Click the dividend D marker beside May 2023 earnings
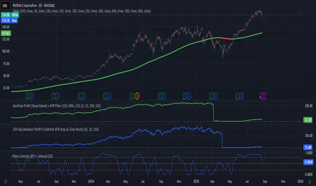This screenshot has height=186, width=316. click(32, 96)
